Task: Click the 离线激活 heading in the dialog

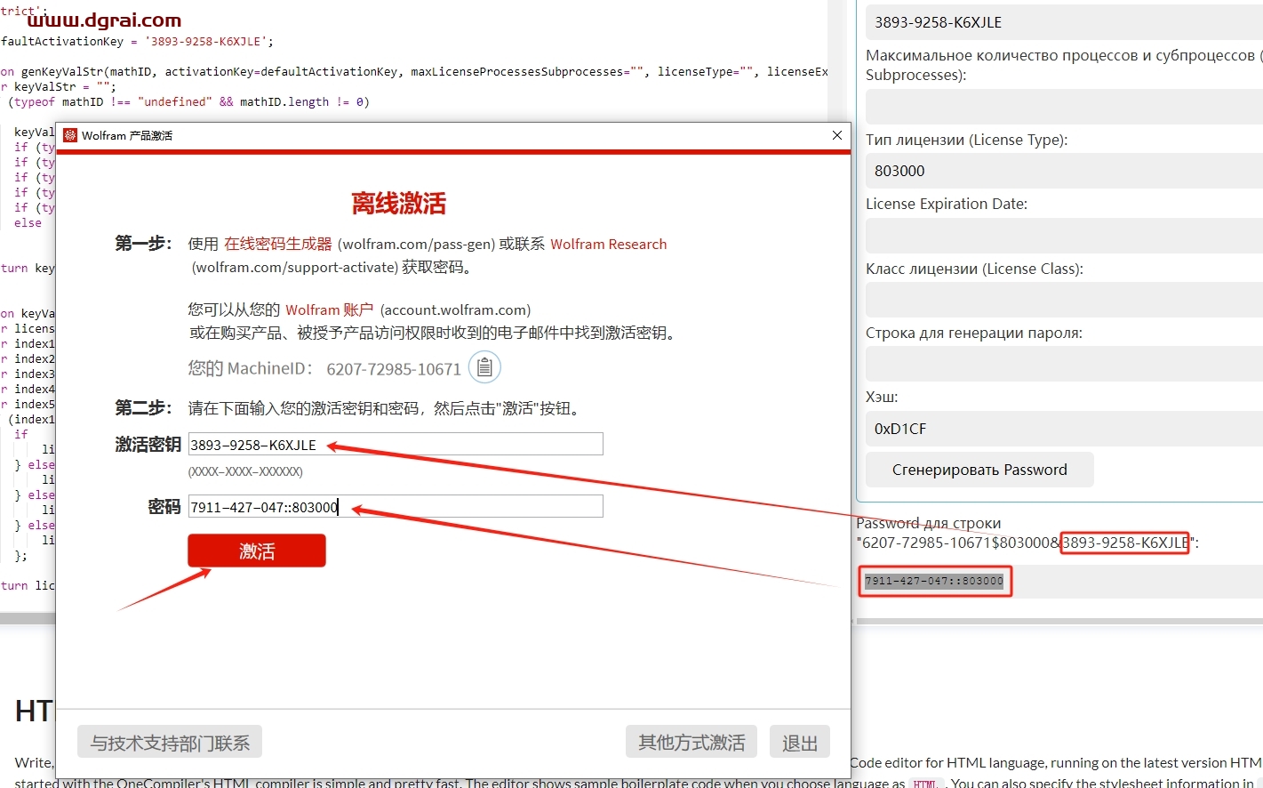Action: click(398, 204)
